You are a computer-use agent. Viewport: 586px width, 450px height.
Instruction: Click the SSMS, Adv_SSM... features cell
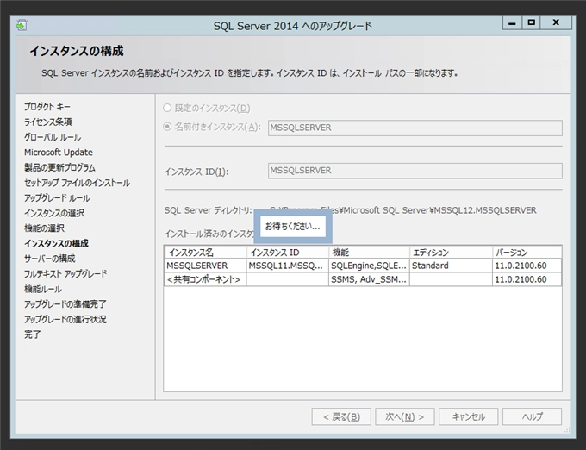click(x=369, y=279)
